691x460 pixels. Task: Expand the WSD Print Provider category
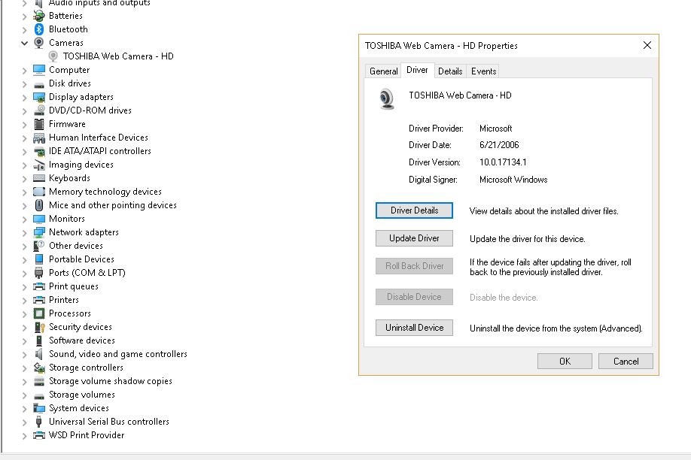pos(25,435)
